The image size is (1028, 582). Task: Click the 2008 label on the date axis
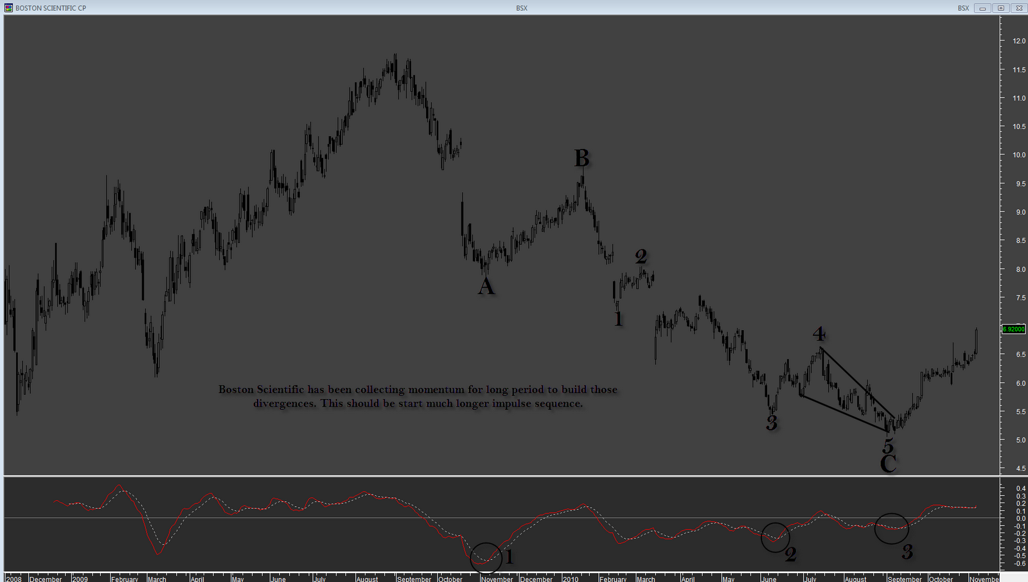pos(13,579)
